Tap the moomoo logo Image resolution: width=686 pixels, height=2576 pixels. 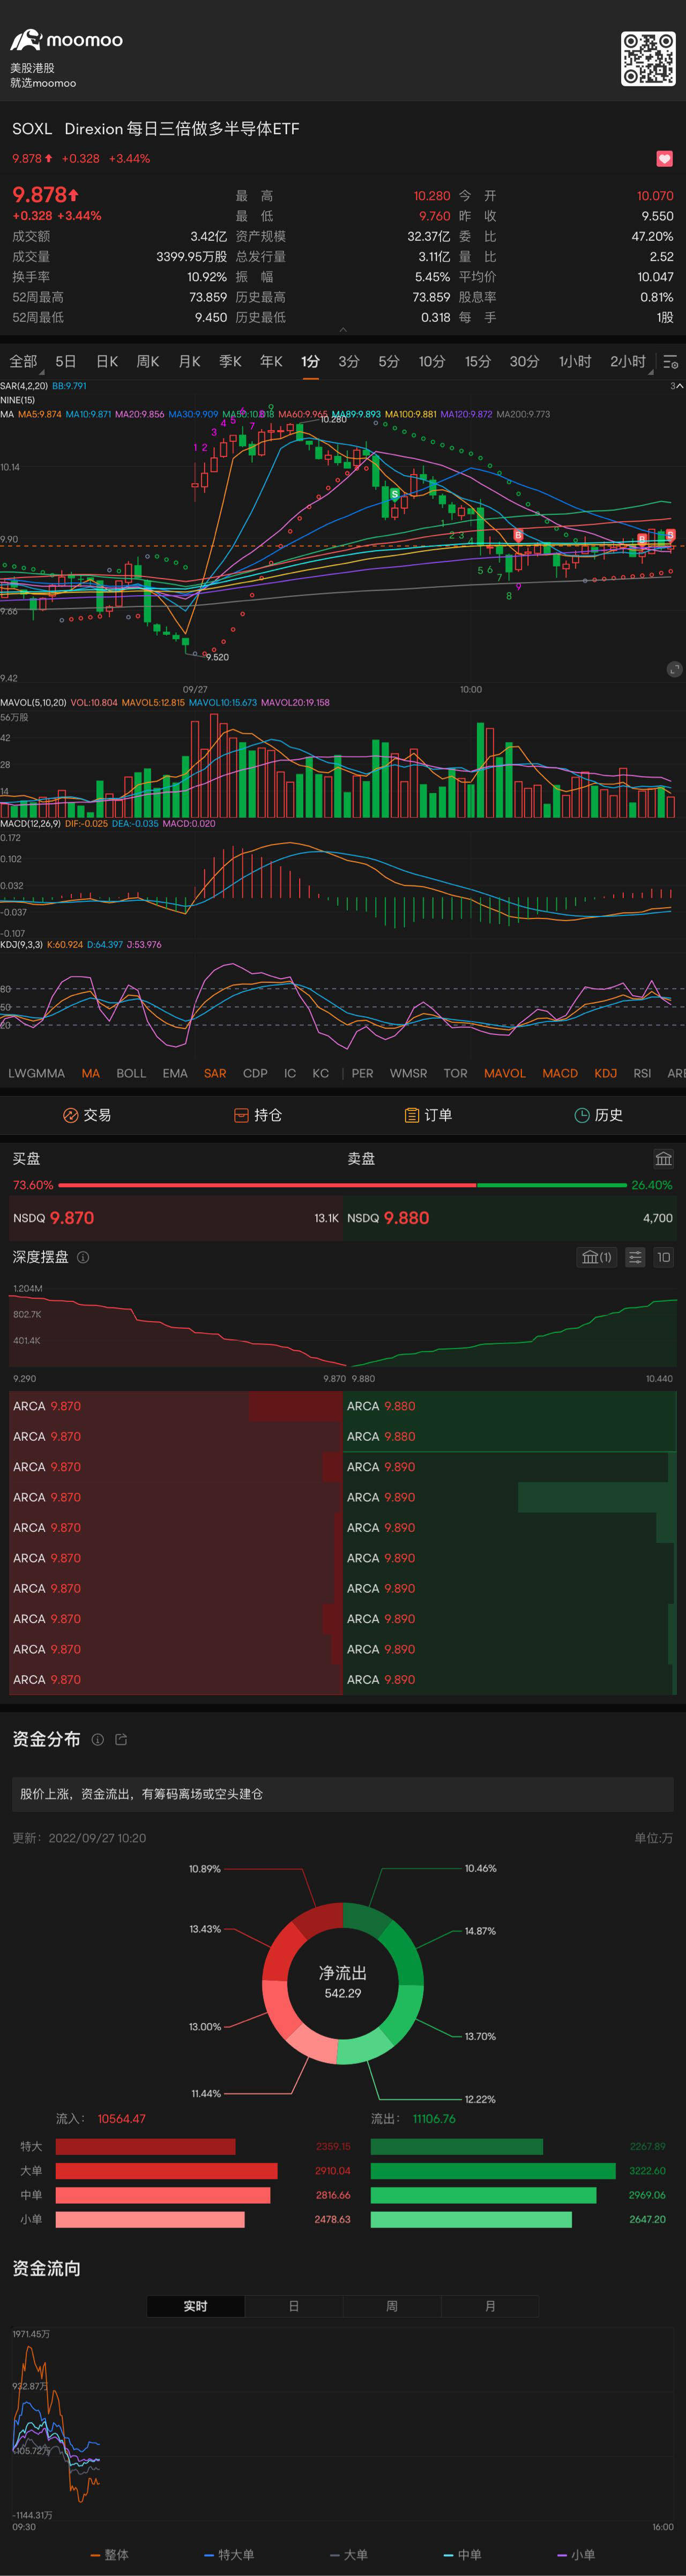pos(66,40)
